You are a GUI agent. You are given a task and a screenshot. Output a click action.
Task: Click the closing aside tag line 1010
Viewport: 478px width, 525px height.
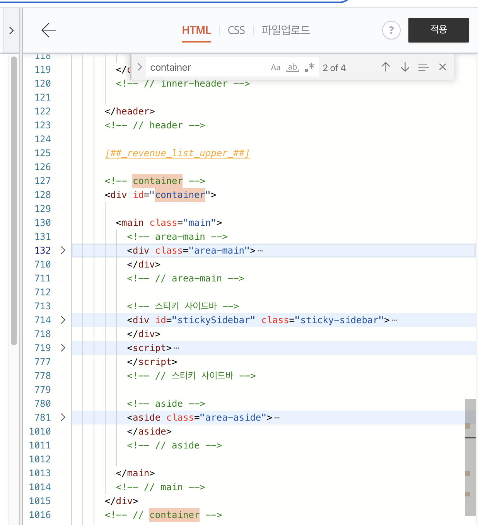[x=149, y=431]
